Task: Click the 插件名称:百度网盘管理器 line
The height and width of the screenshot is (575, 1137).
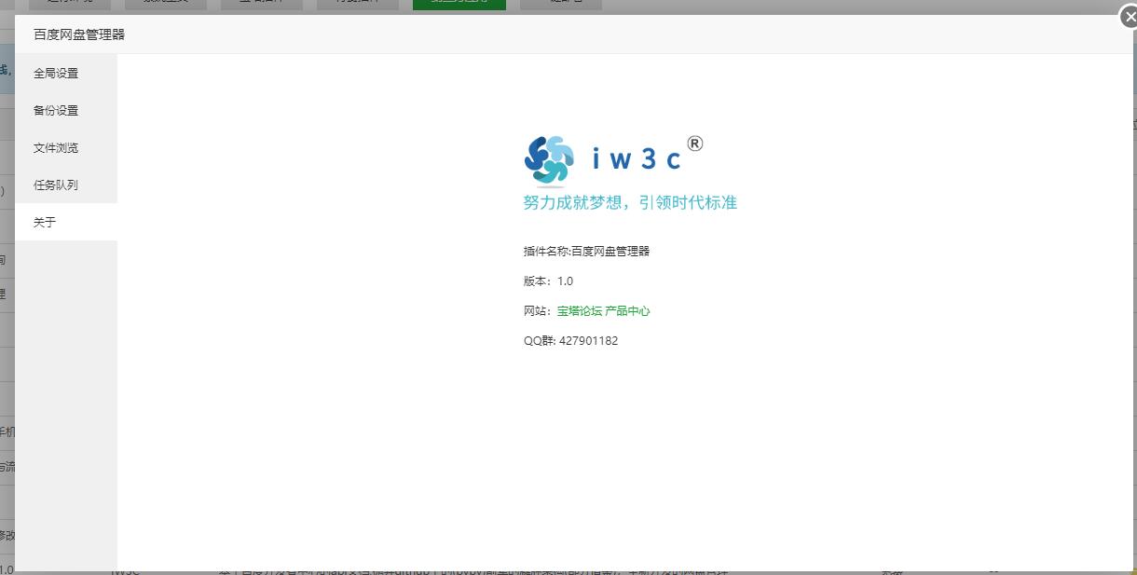Action: coord(586,252)
